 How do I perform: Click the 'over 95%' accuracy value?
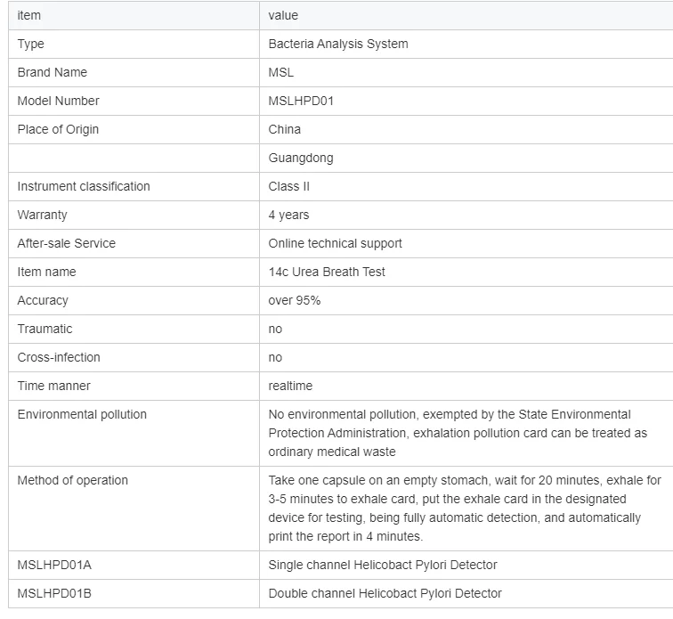[x=295, y=300]
